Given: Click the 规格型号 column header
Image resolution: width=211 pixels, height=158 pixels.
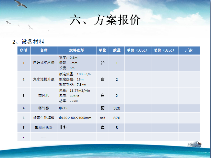Looking at the screenshot, I should click(77, 50).
